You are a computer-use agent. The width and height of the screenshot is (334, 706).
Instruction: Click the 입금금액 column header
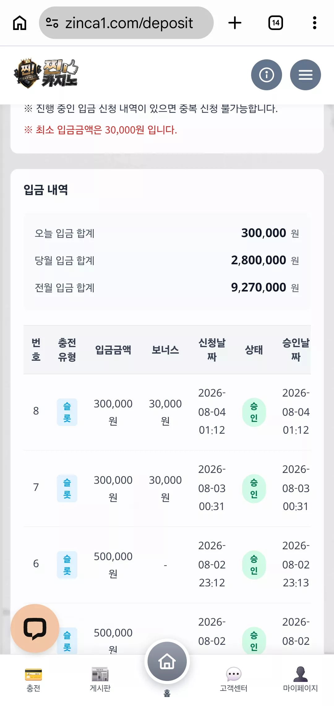pos(113,350)
